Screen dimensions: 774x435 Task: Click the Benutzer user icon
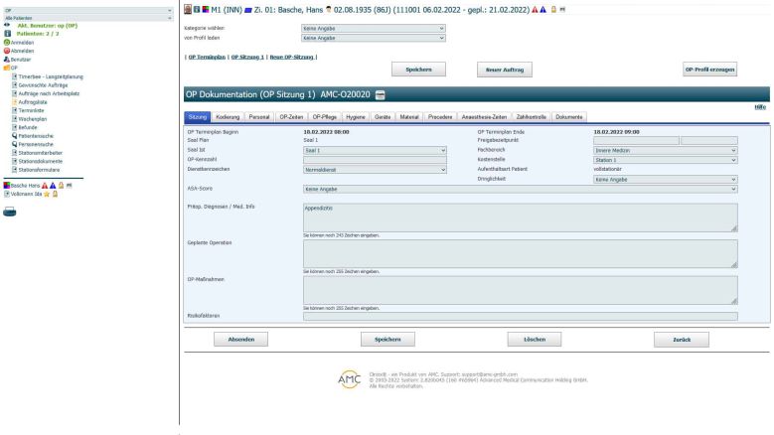(5, 60)
